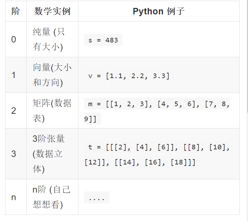Click rank number 0 in first column
Screen dimensions: 248x221
click(x=14, y=40)
